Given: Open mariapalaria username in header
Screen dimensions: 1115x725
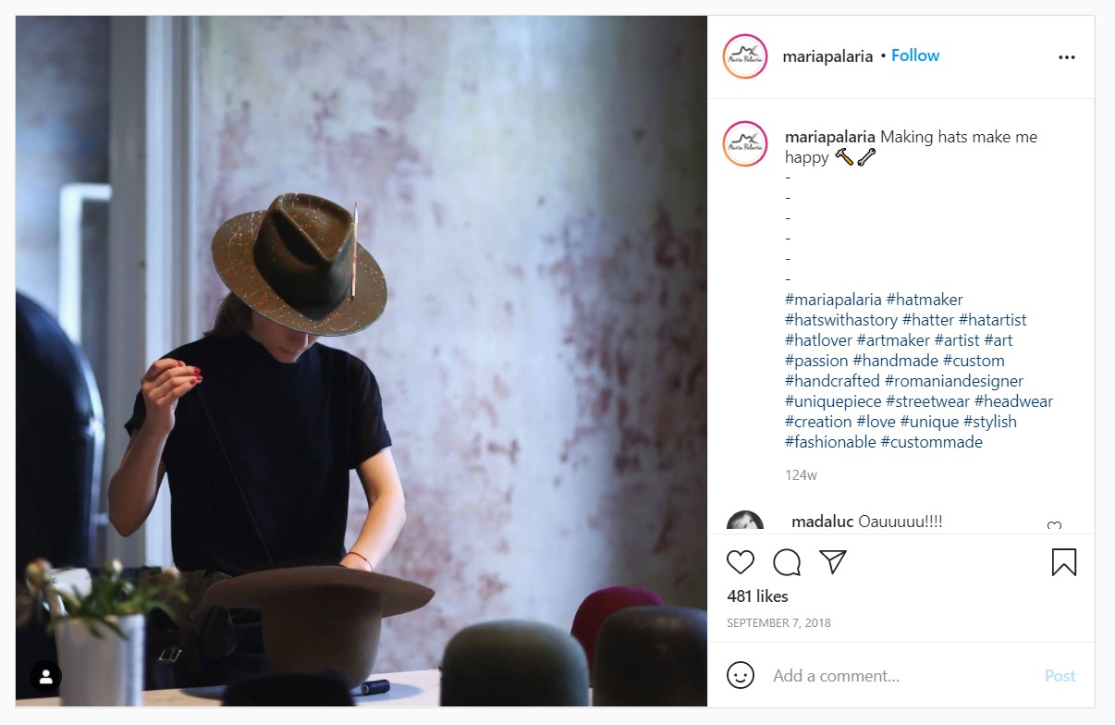Looking at the screenshot, I should pos(827,56).
